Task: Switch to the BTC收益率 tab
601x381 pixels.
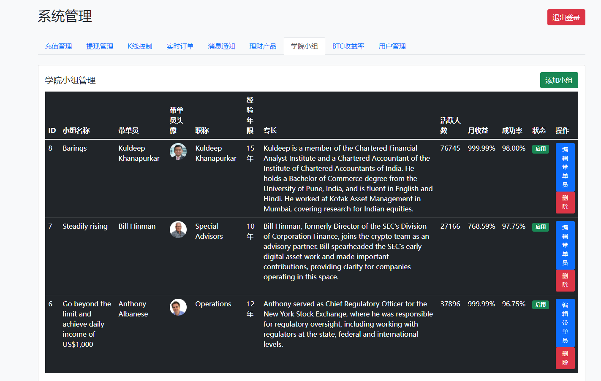Action: click(x=348, y=46)
